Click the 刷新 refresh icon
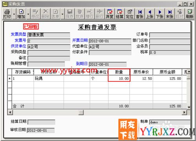The image size is (196, 141). (x=190, y=14)
